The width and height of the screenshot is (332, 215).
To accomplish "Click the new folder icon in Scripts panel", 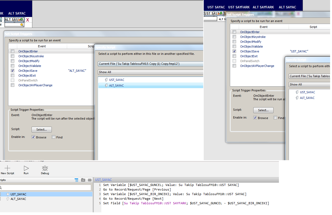I will pyautogui.click(x=83, y=180).
